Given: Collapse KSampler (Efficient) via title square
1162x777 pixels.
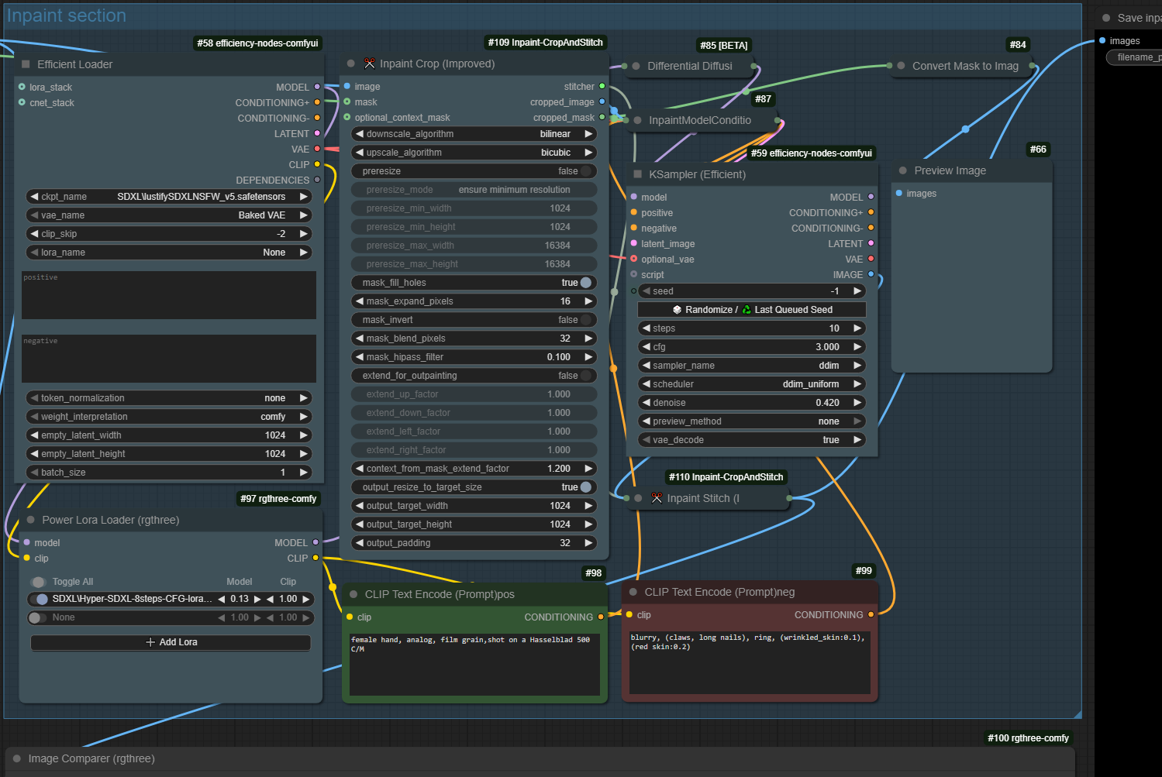Looking at the screenshot, I should pos(638,174).
